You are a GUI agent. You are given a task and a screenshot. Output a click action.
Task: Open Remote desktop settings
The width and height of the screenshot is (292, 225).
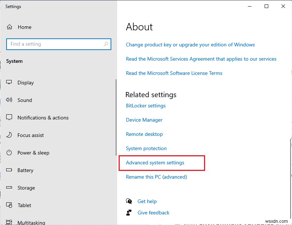pos(144,134)
